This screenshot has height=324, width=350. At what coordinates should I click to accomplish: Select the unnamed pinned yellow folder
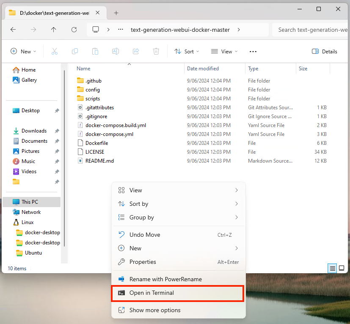16,182
